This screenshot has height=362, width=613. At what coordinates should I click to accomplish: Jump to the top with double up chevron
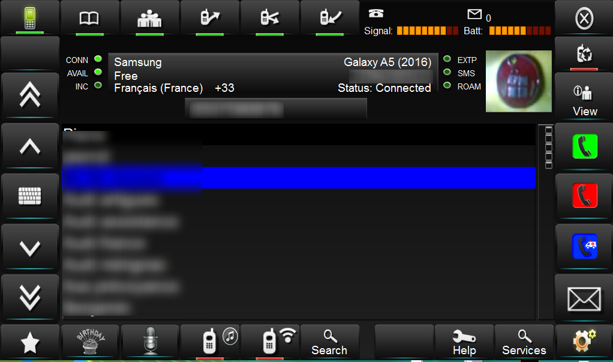(x=30, y=95)
